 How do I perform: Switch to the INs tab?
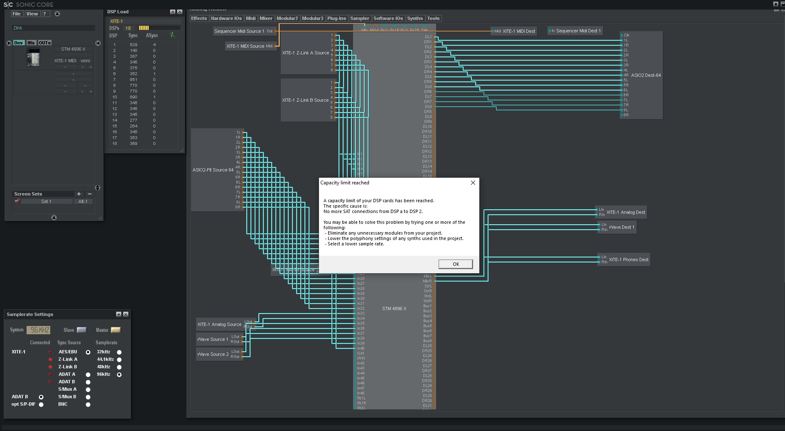pos(31,43)
